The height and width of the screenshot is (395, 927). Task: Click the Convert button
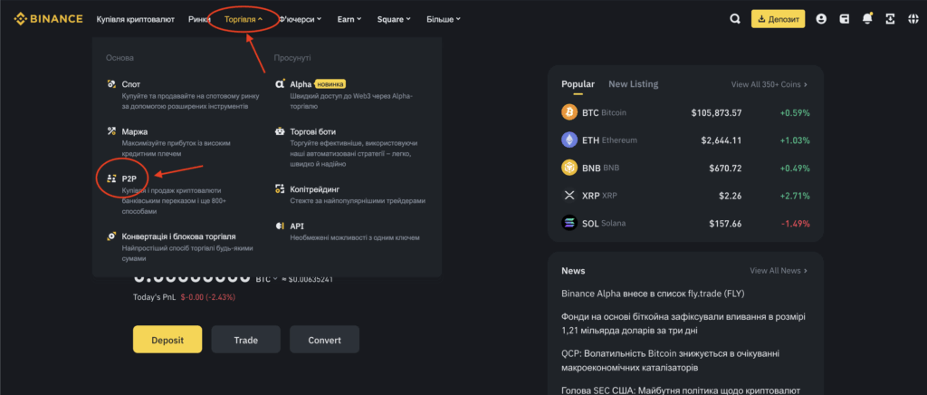tap(324, 340)
